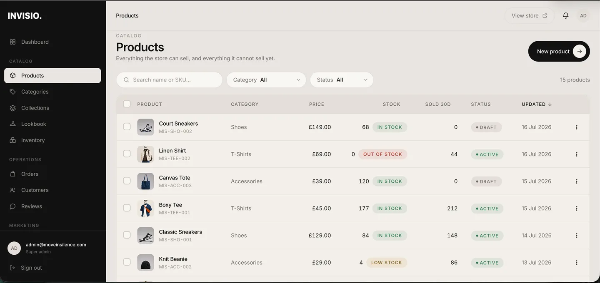Open row actions menu for Canvas Tote

(x=577, y=181)
